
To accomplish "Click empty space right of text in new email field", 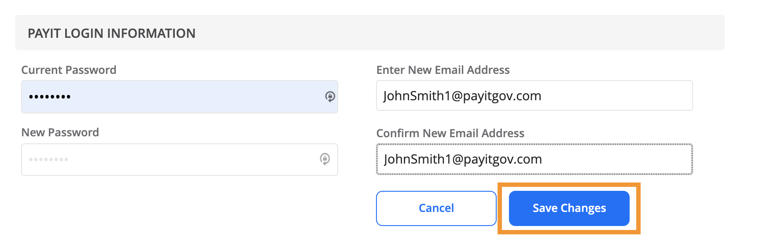I will (616, 95).
